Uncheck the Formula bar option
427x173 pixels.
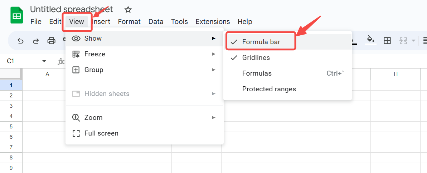pos(261,42)
